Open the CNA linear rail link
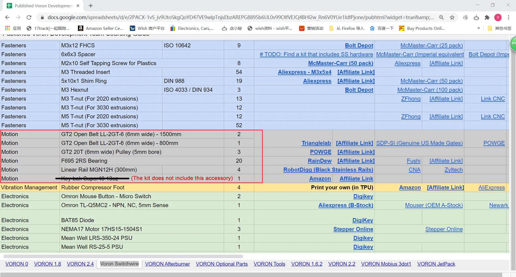 pyautogui.click(x=415, y=170)
